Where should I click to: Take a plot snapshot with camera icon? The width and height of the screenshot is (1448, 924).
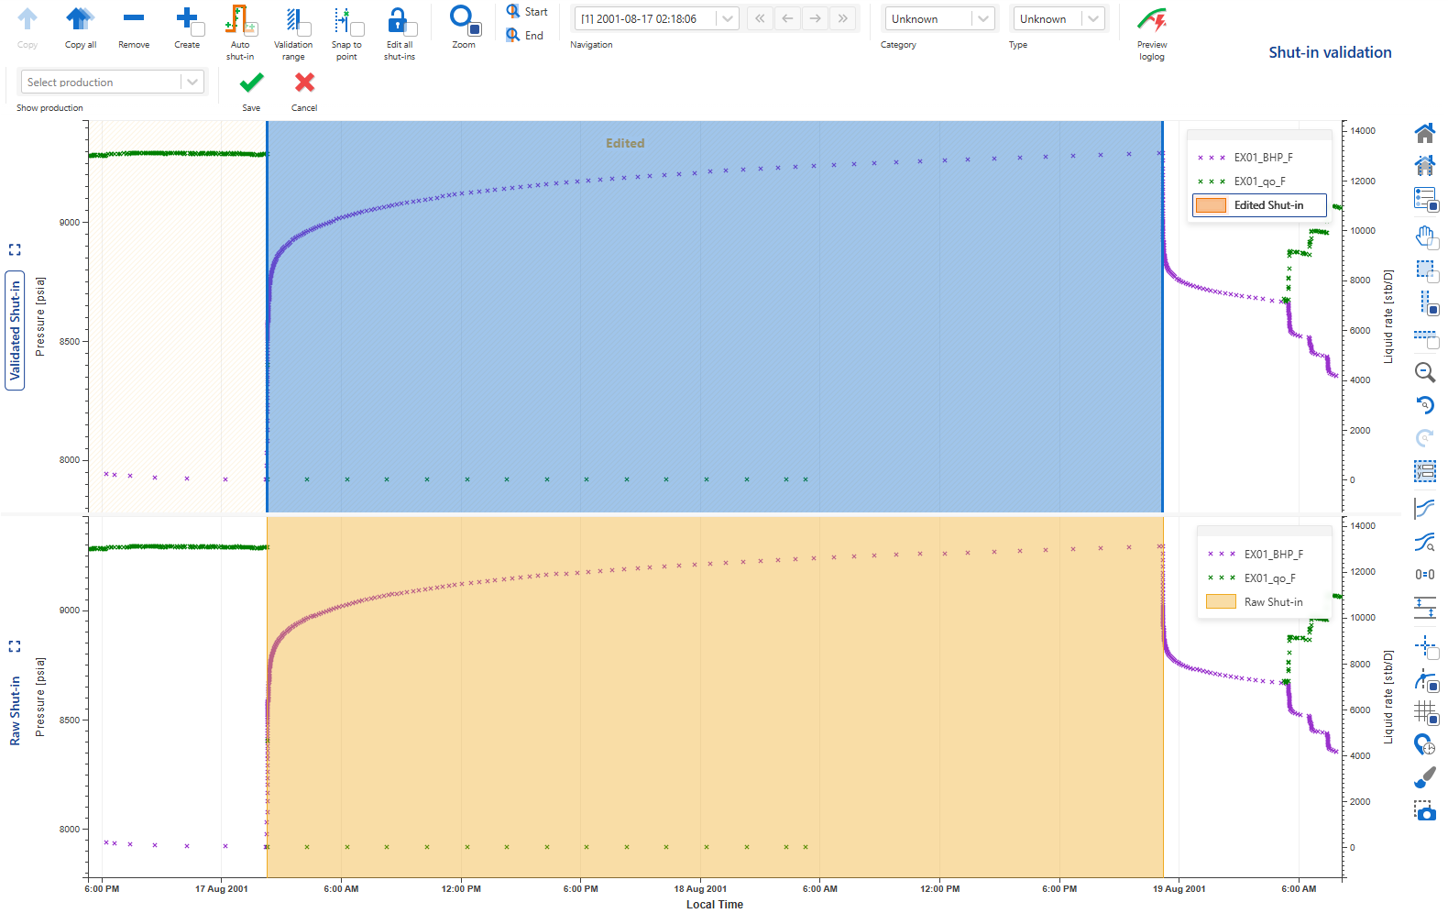[x=1424, y=810]
